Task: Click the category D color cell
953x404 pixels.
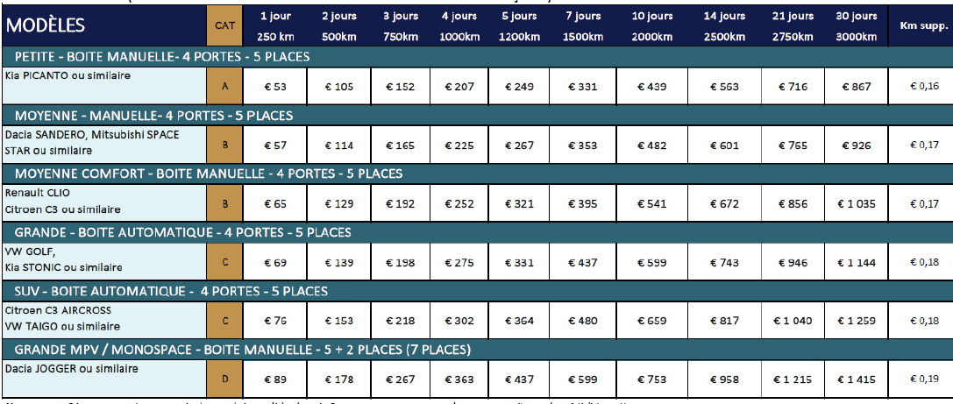Action: [224, 379]
